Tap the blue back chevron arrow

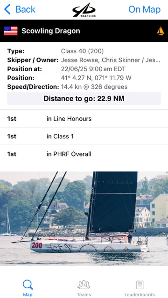tap(7, 9)
